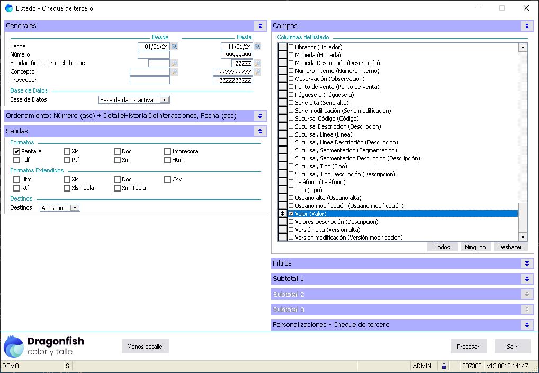Open the Destinos dropdown

pos(75,208)
